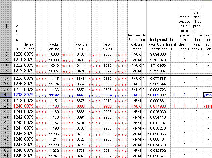
Task: Select row header 2
Action: pos(6,54)
